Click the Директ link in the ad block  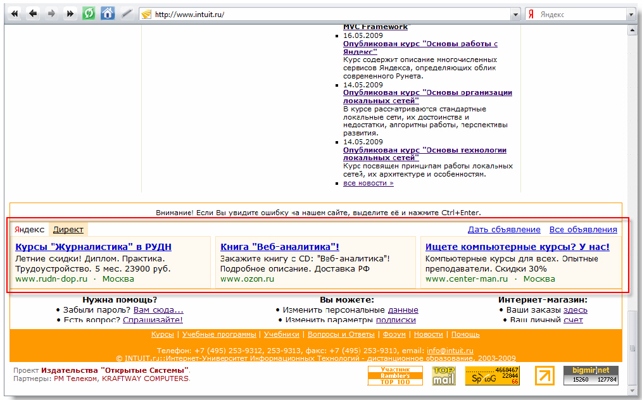point(68,229)
